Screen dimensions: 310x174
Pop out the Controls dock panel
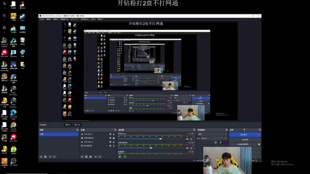tap(260, 130)
